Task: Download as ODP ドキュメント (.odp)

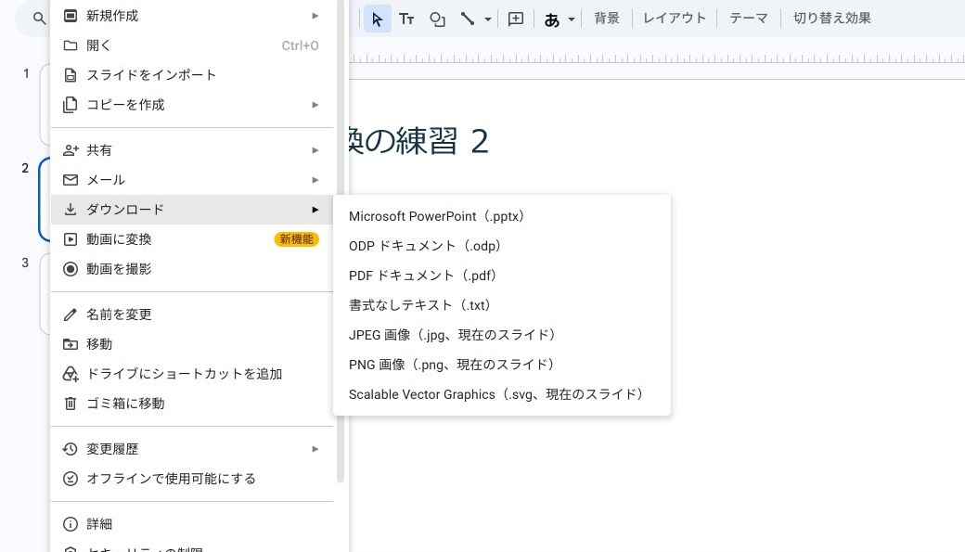Action: (x=502, y=246)
